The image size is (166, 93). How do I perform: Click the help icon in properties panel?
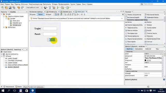point(164,80)
